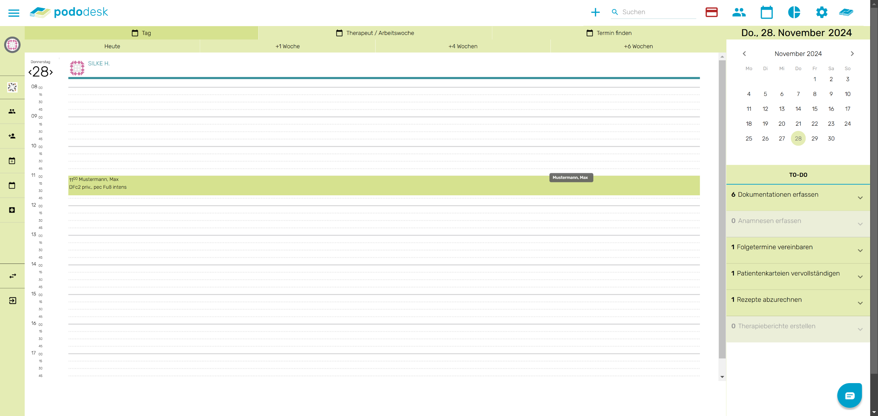
Task: Jump ahead with +4 Wochen button
Action: (x=463, y=46)
